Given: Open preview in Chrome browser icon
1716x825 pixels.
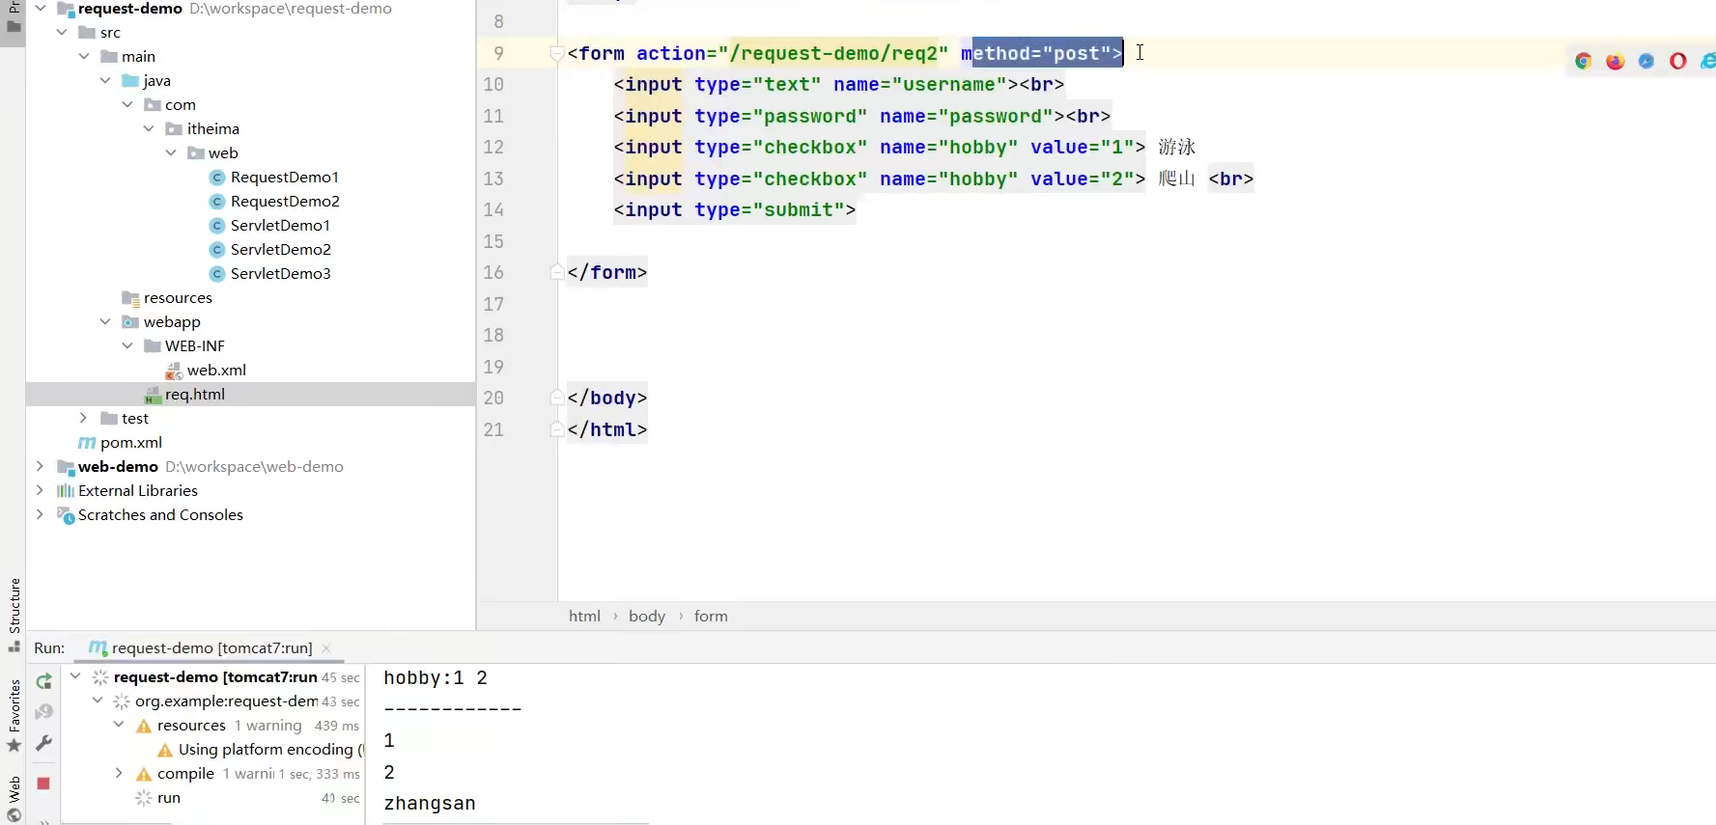Looking at the screenshot, I should tap(1583, 61).
